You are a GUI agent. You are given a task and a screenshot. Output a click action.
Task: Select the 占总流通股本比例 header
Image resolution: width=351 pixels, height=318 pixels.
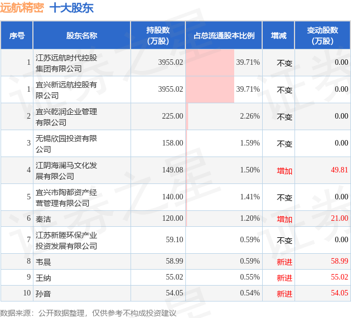[224, 35]
